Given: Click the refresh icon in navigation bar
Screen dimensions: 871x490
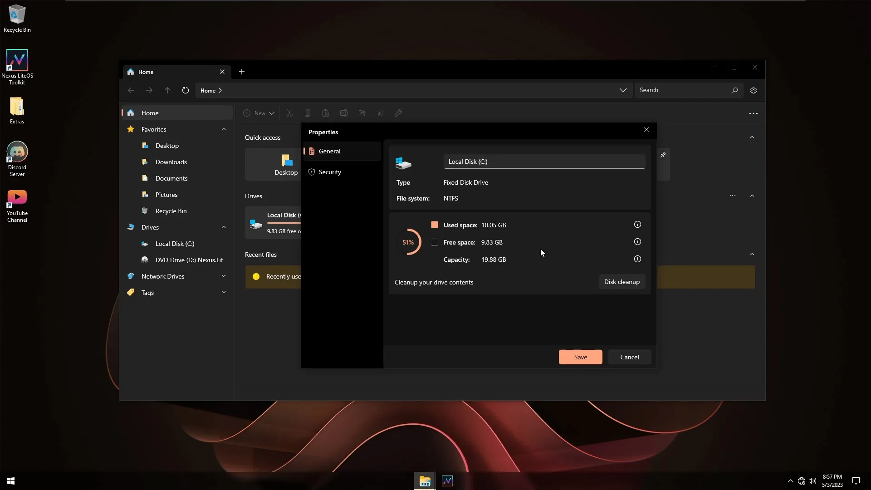Looking at the screenshot, I should coord(185,90).
